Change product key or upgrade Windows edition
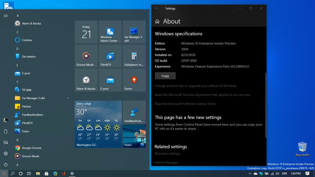 (x=196, y=86)
